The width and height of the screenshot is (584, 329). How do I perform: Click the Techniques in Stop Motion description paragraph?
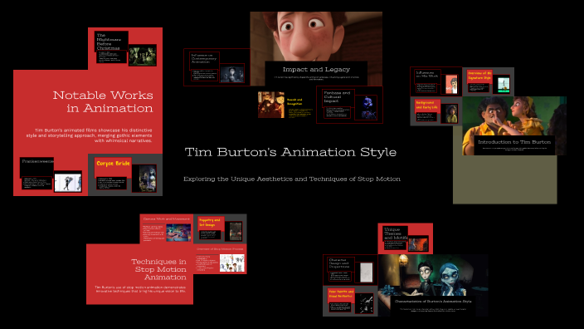click(x=140, y=289)
